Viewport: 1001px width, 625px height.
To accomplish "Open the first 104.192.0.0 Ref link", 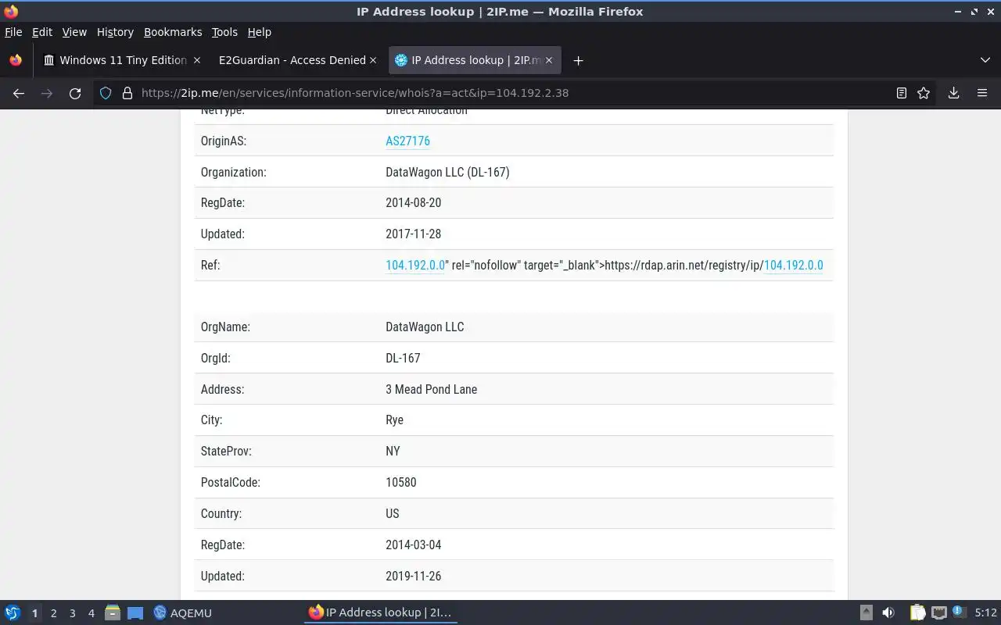I will point(415,265).
